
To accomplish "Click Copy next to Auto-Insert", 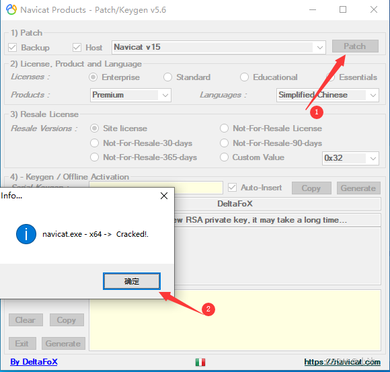I will tap(311, 188).
